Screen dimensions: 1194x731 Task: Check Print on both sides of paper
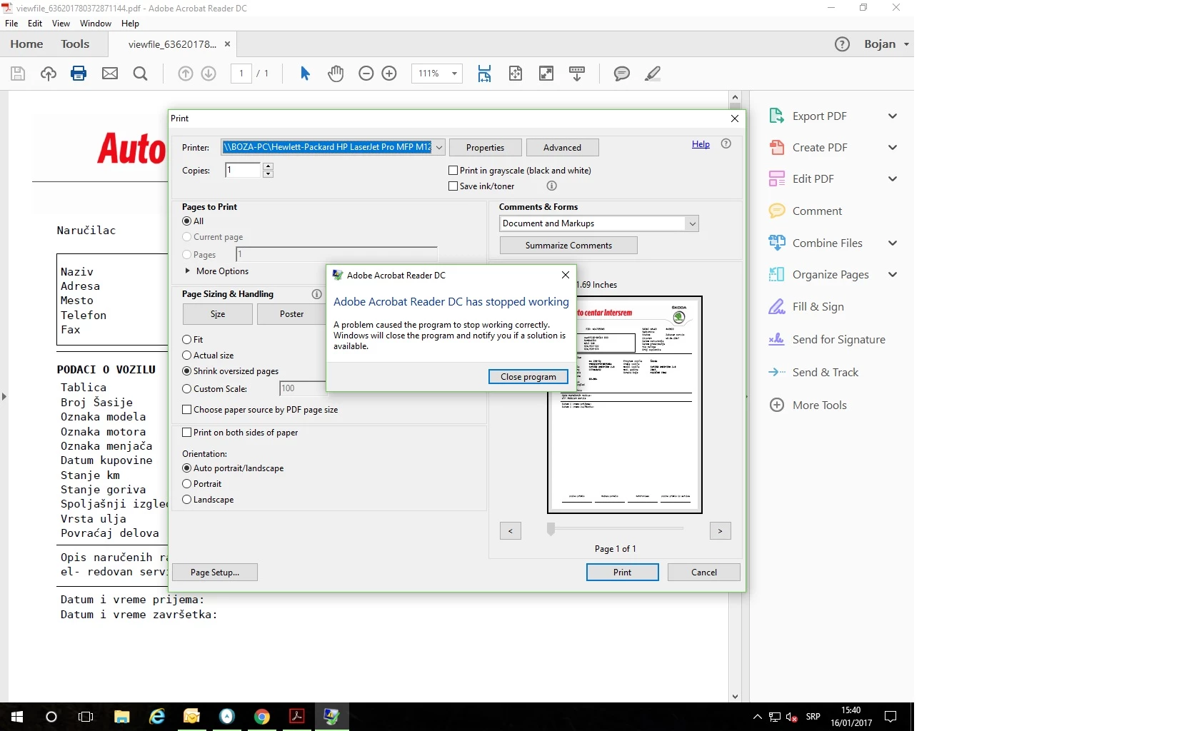click(x=187, y=433)
